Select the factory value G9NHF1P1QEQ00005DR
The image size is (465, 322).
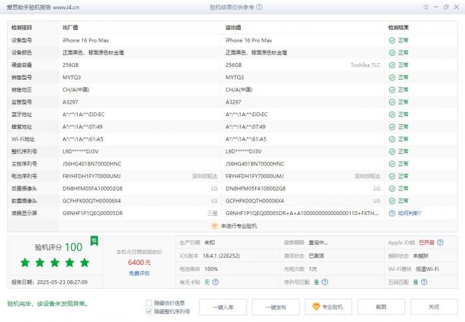coord(92,214)
